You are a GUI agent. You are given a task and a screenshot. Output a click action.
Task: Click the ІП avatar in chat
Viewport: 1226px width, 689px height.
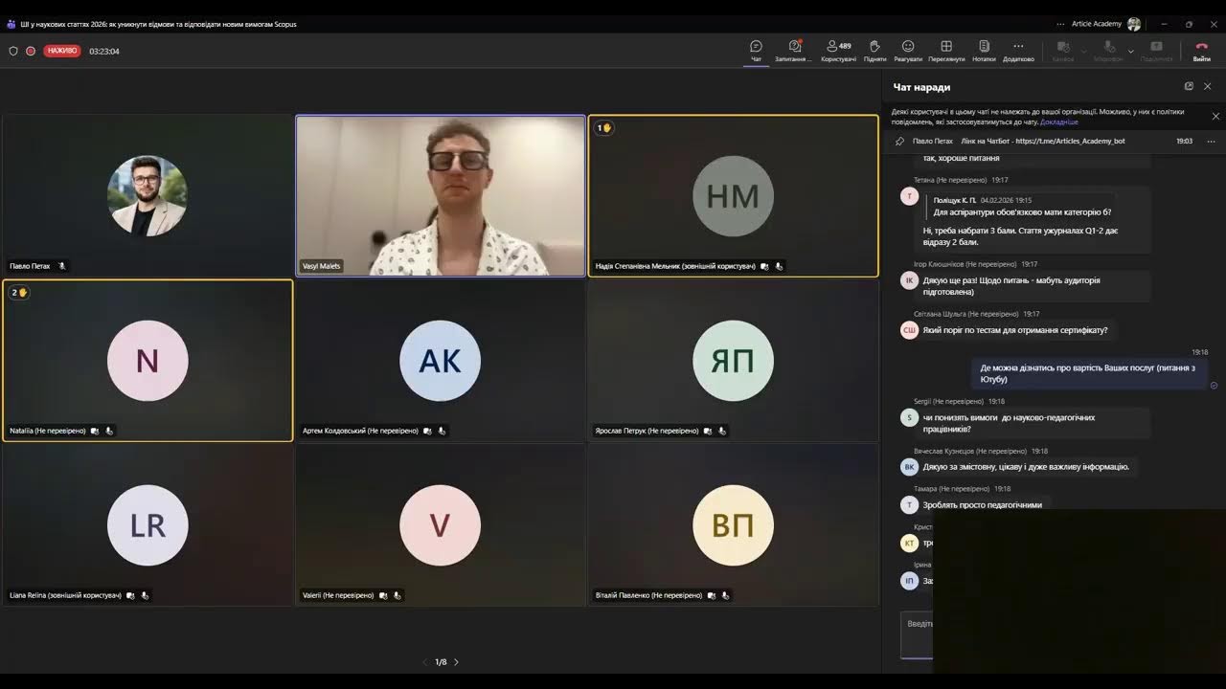tap(910, 581)
